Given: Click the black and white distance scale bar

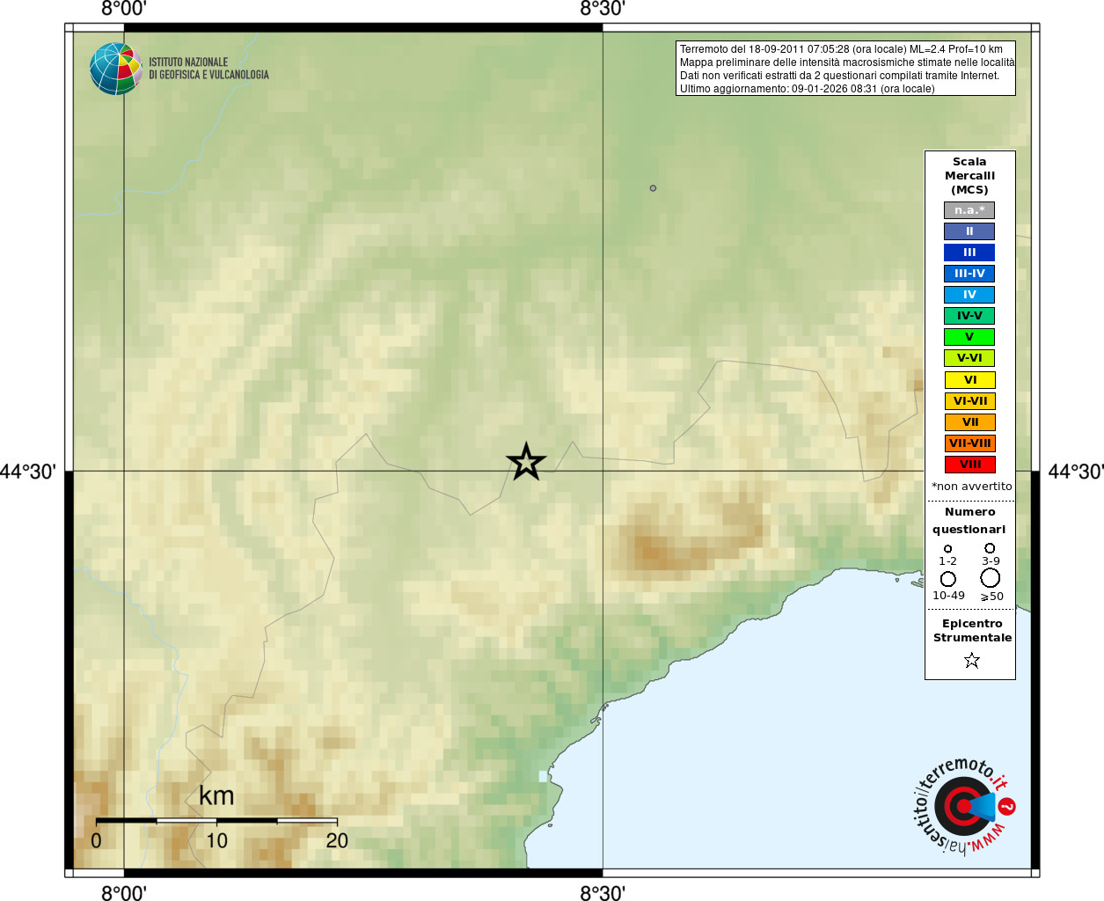Looking at the screenshot, I should 216,821.
